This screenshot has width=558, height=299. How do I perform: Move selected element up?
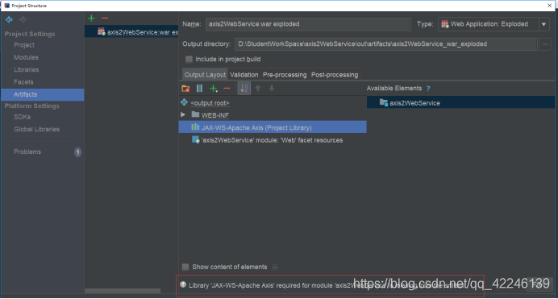(x=258, y=89)
